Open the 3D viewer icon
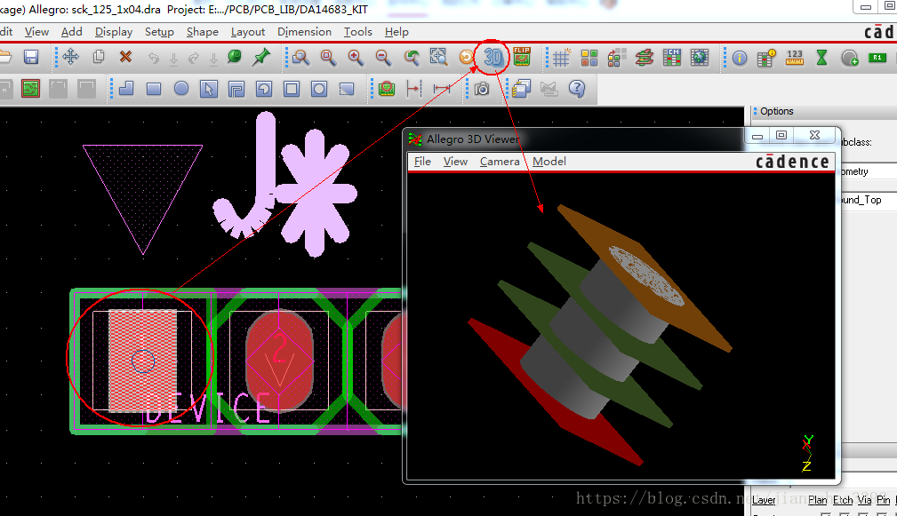The image size is (897, 516). (x=493, y=57)
